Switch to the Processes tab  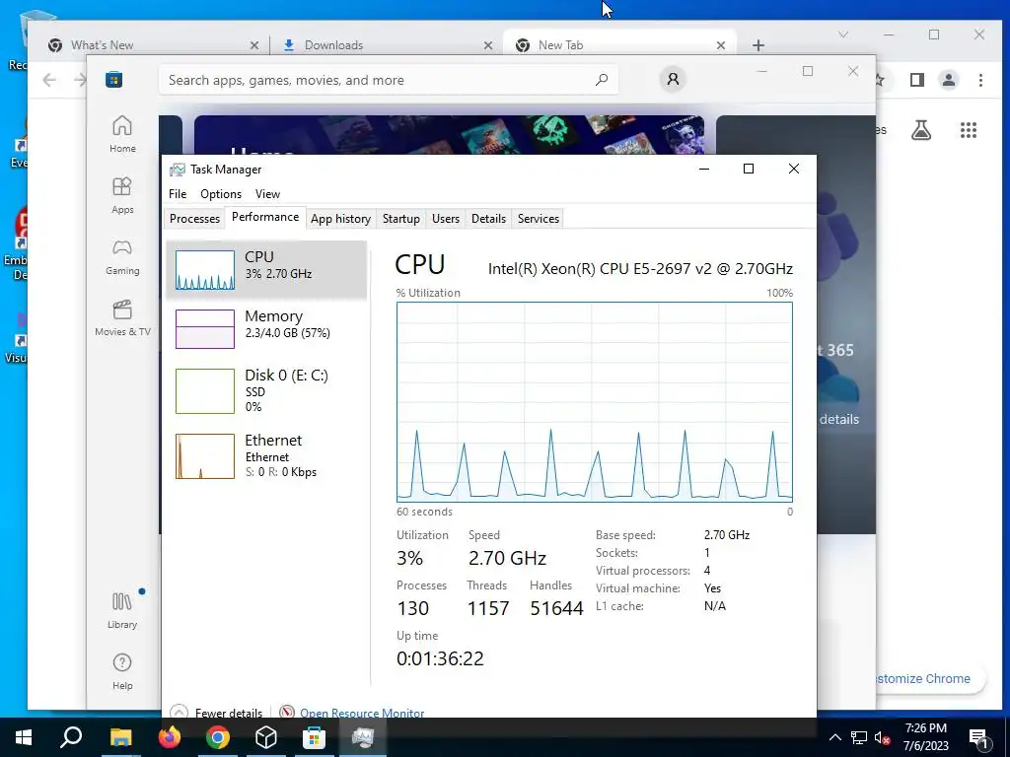click(194, 219)
